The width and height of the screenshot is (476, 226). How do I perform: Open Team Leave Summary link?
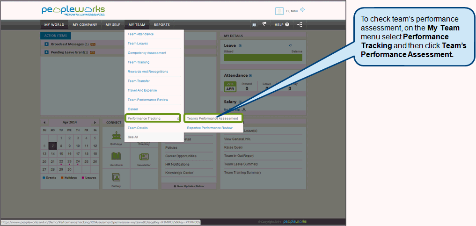241,164
